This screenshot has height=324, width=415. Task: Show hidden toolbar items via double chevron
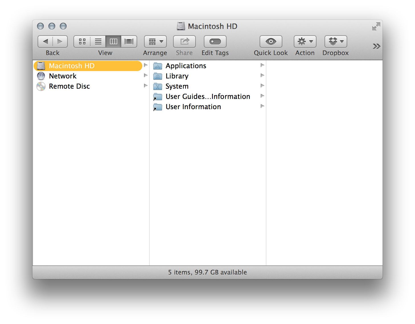376,46
